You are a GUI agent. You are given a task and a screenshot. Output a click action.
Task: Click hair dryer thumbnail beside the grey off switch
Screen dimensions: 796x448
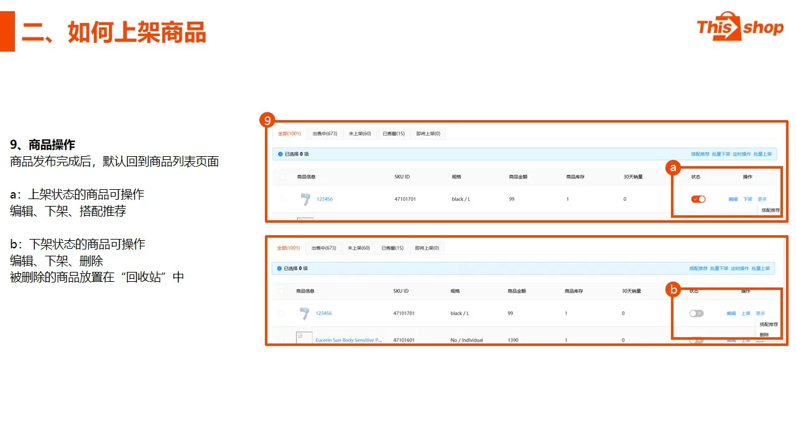(304, 313)
